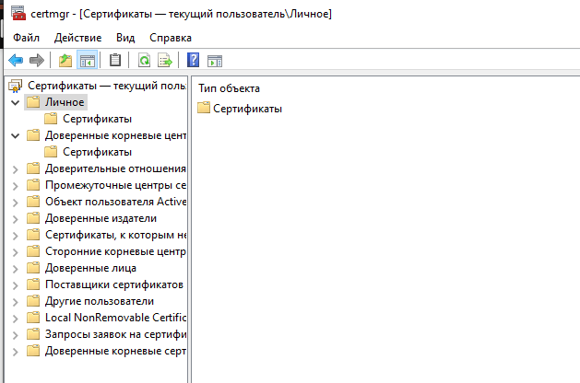Expand the Сторонние корневые центры node

15,252
